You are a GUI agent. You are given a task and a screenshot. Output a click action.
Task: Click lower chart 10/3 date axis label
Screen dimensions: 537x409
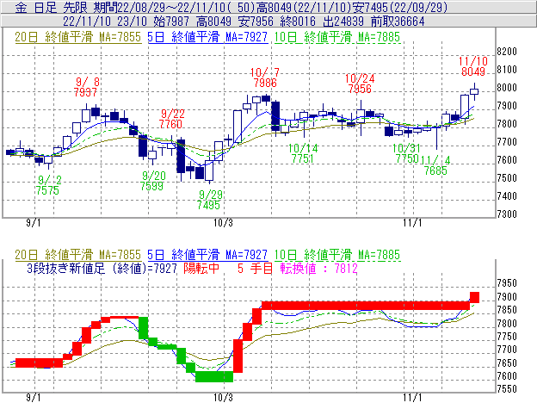coord(223,398)
